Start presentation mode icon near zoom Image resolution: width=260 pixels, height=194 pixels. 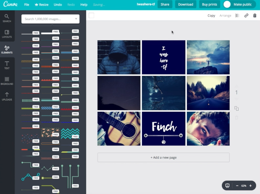tap(227, 185)
